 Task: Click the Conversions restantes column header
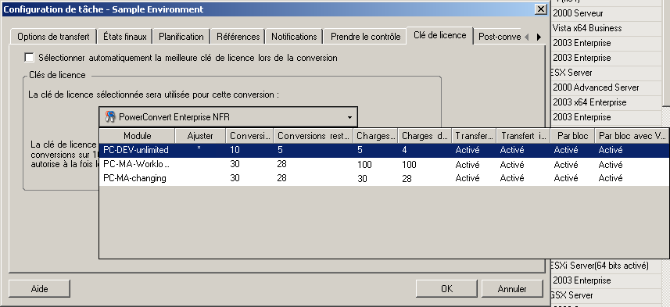pos(313,136)
